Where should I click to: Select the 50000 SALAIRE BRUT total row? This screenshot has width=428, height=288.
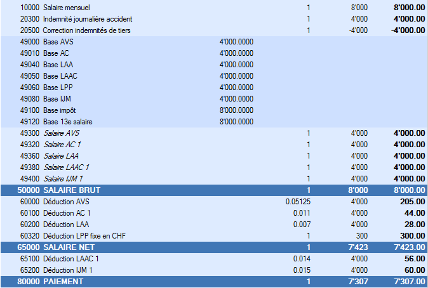214,190
